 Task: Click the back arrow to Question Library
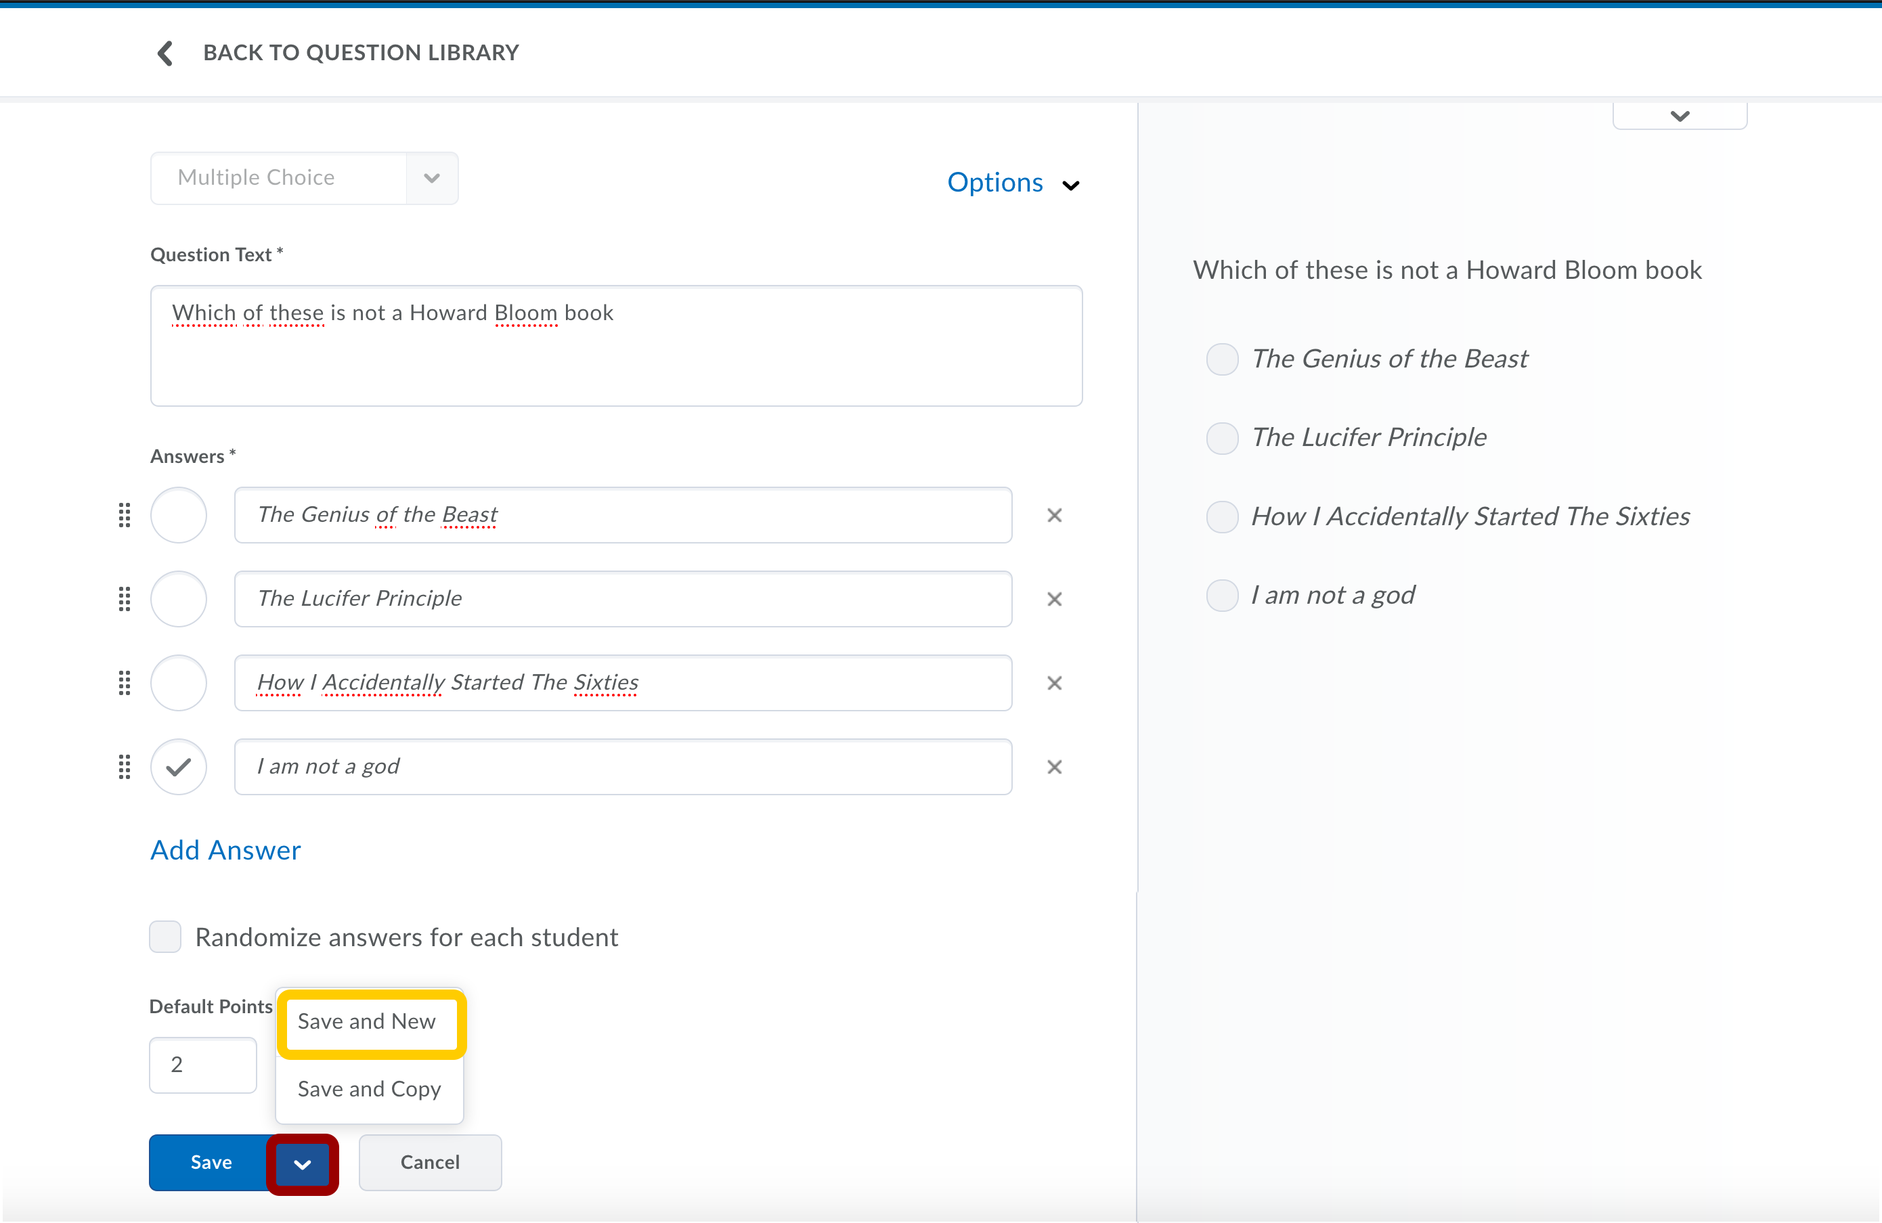[165, 53]
